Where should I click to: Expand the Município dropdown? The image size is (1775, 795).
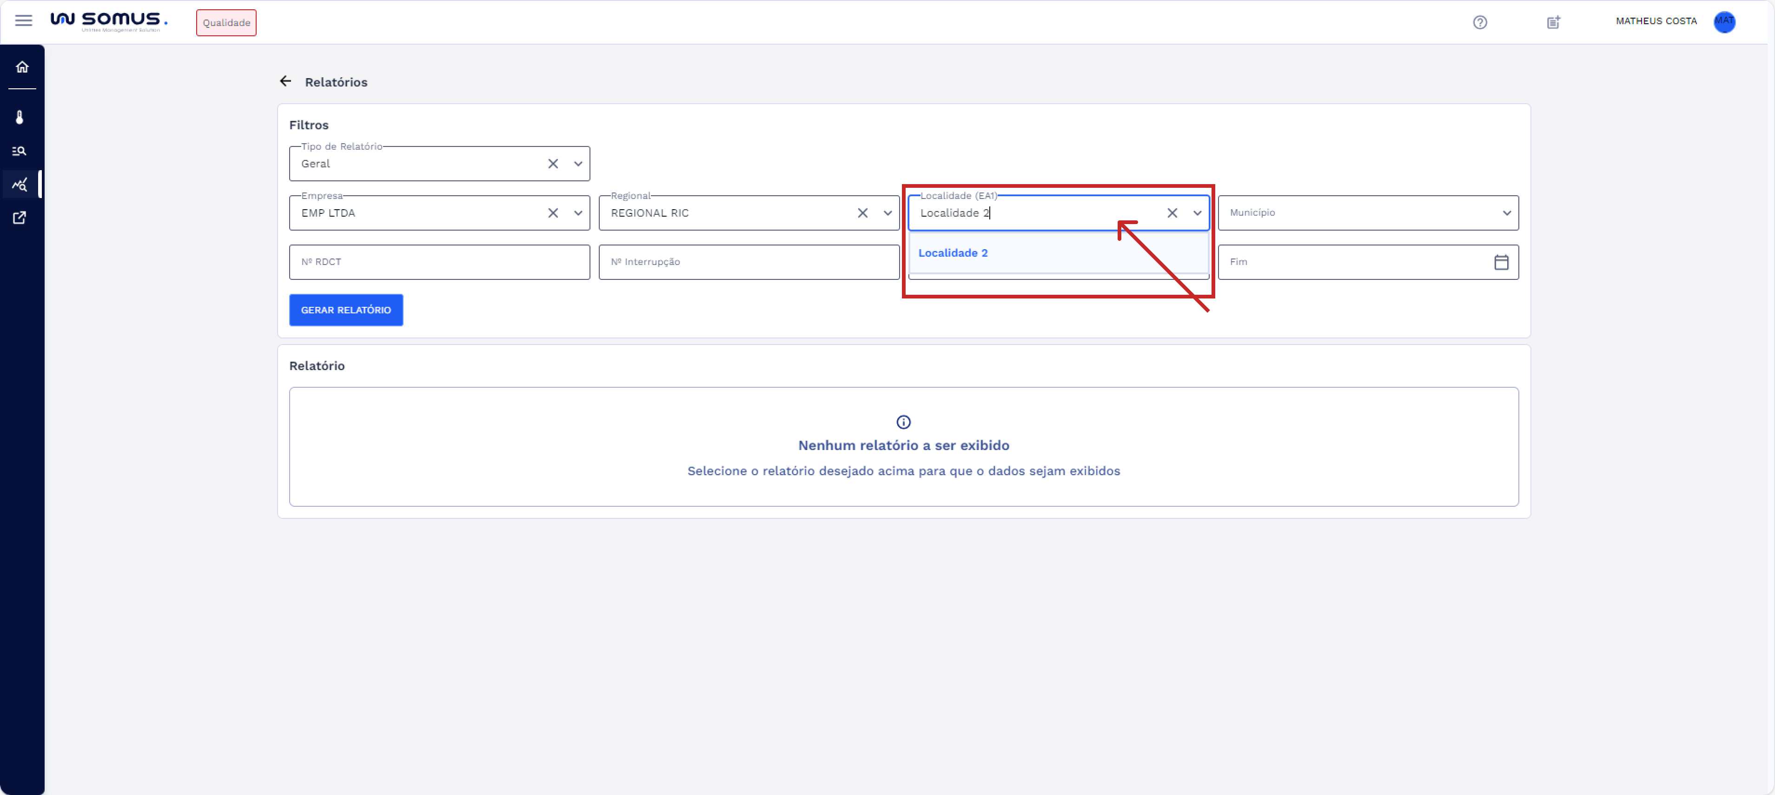tap(1506, 213)
